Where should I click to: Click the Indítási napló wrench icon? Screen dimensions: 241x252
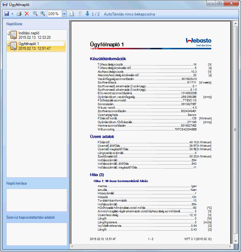12,35
